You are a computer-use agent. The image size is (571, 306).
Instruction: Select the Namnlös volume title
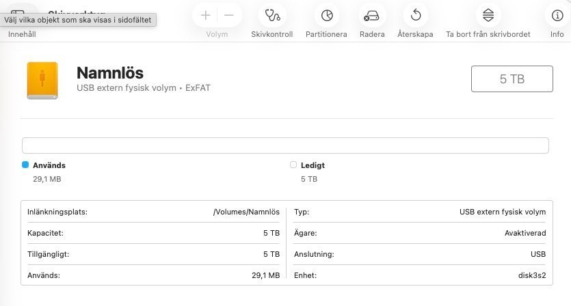(x=110, y=73)
